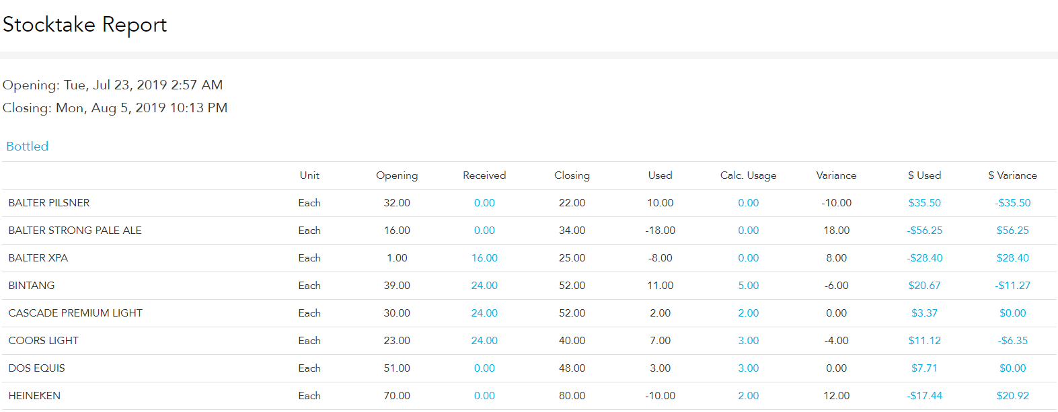
Task: Select the BALTER STRONG PALE ALE row name
Action: pos(75,231)
